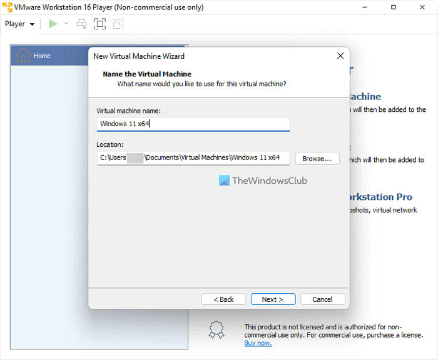438x360 pixels.
Task: Click the Home house icon
Action: tap(23, 55)
